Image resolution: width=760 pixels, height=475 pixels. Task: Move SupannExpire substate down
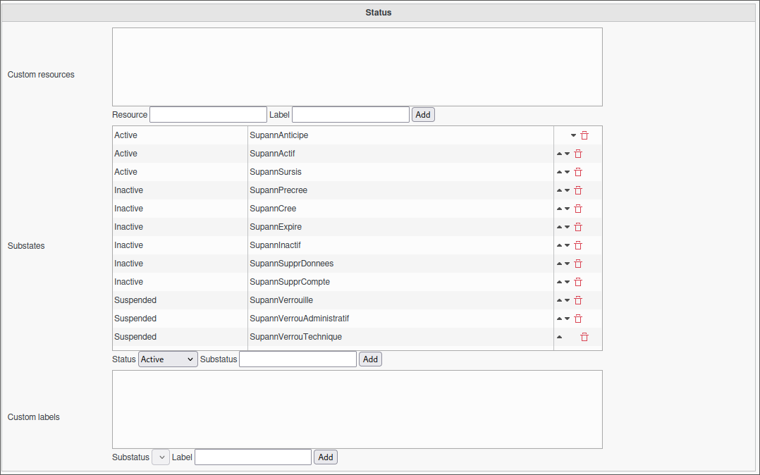(567, 227)
